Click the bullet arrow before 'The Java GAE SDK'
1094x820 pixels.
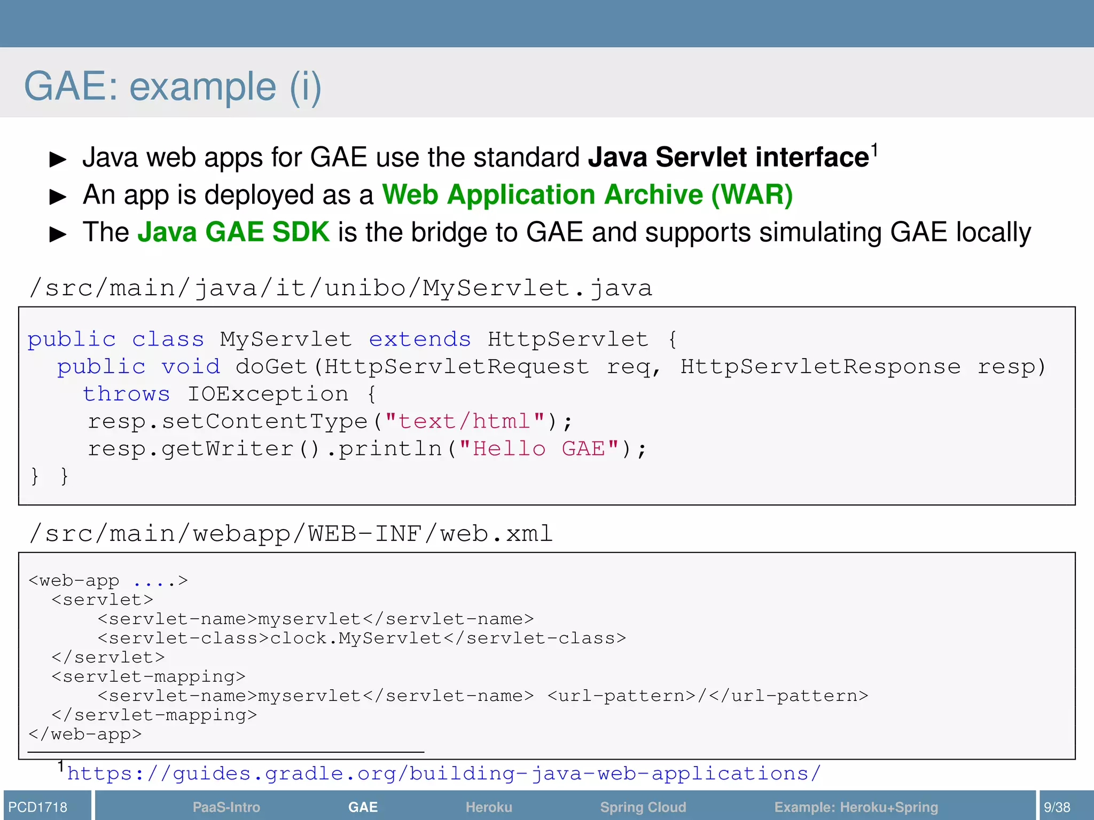(58, 234)
